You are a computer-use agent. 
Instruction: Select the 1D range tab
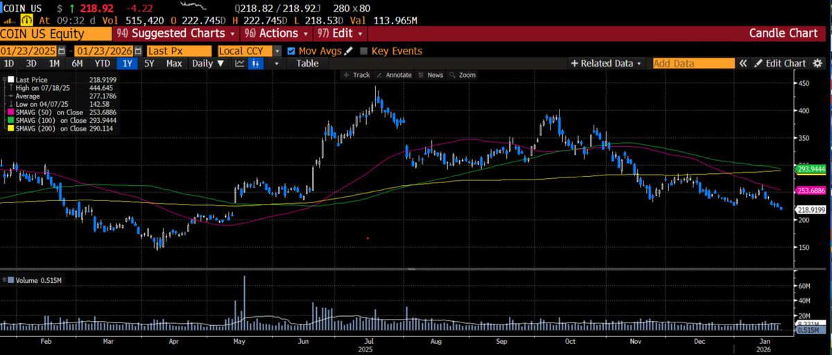coord(9,63)
